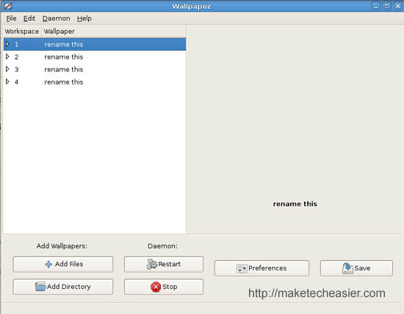Click the Wallpapoz icon in the title bar
Screen dimensions: 404x314
pos(8,6)
